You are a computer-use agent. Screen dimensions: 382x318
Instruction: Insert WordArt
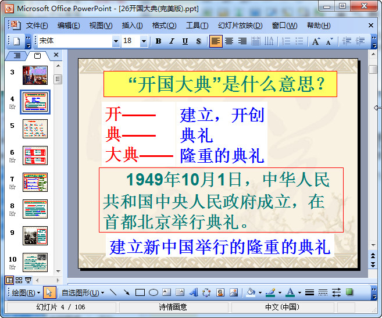194,292
